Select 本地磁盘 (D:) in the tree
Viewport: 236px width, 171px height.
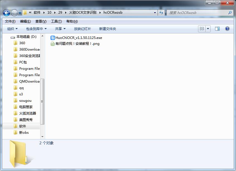click(x=26, y=37)
